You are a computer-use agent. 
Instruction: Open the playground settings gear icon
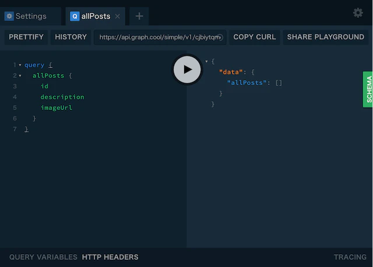[358, 13]
